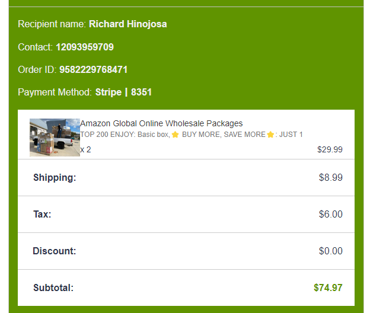Select the $0.00 discount amount
This screenshot has width=370, height=313.
pos(330,251)
